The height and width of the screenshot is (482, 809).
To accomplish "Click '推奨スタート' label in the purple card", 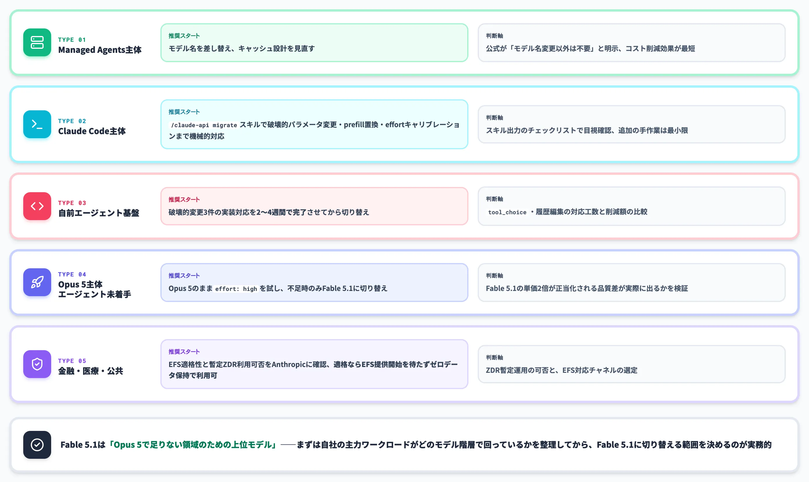I will point(184,351).
